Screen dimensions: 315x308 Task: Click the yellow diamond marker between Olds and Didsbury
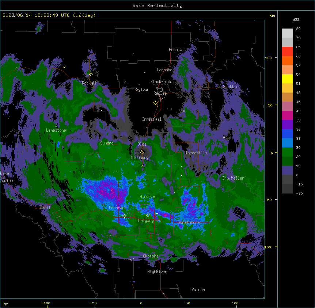pyautogui.click(x=142, y=152)
